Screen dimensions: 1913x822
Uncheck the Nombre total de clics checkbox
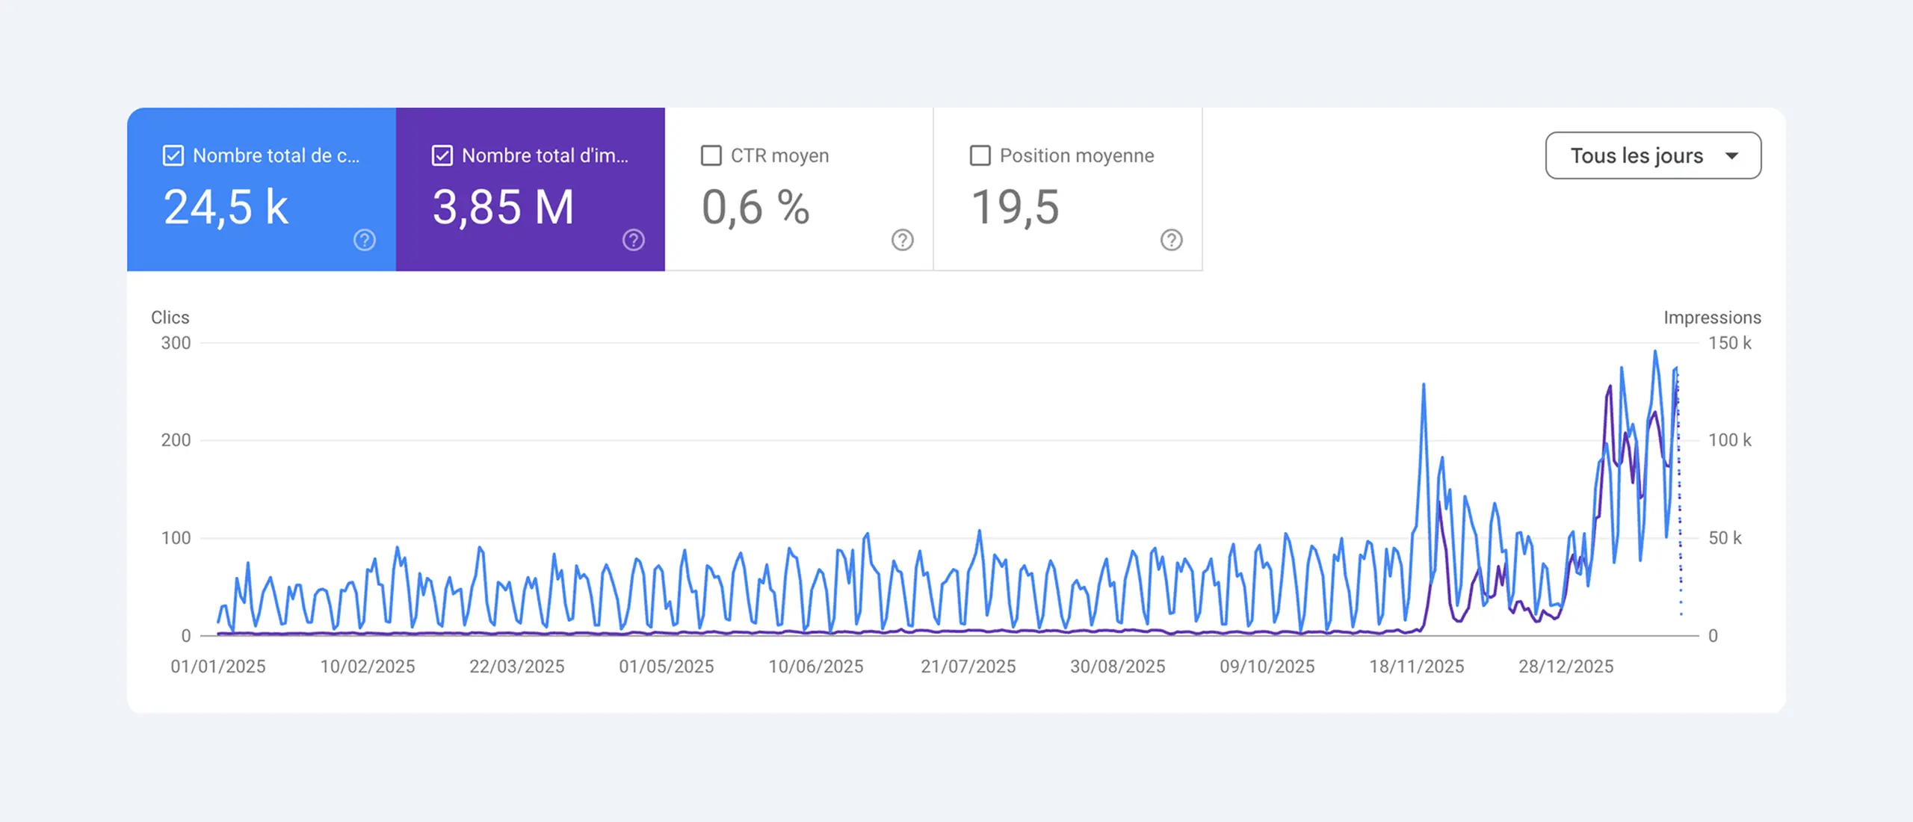[173, 155]
